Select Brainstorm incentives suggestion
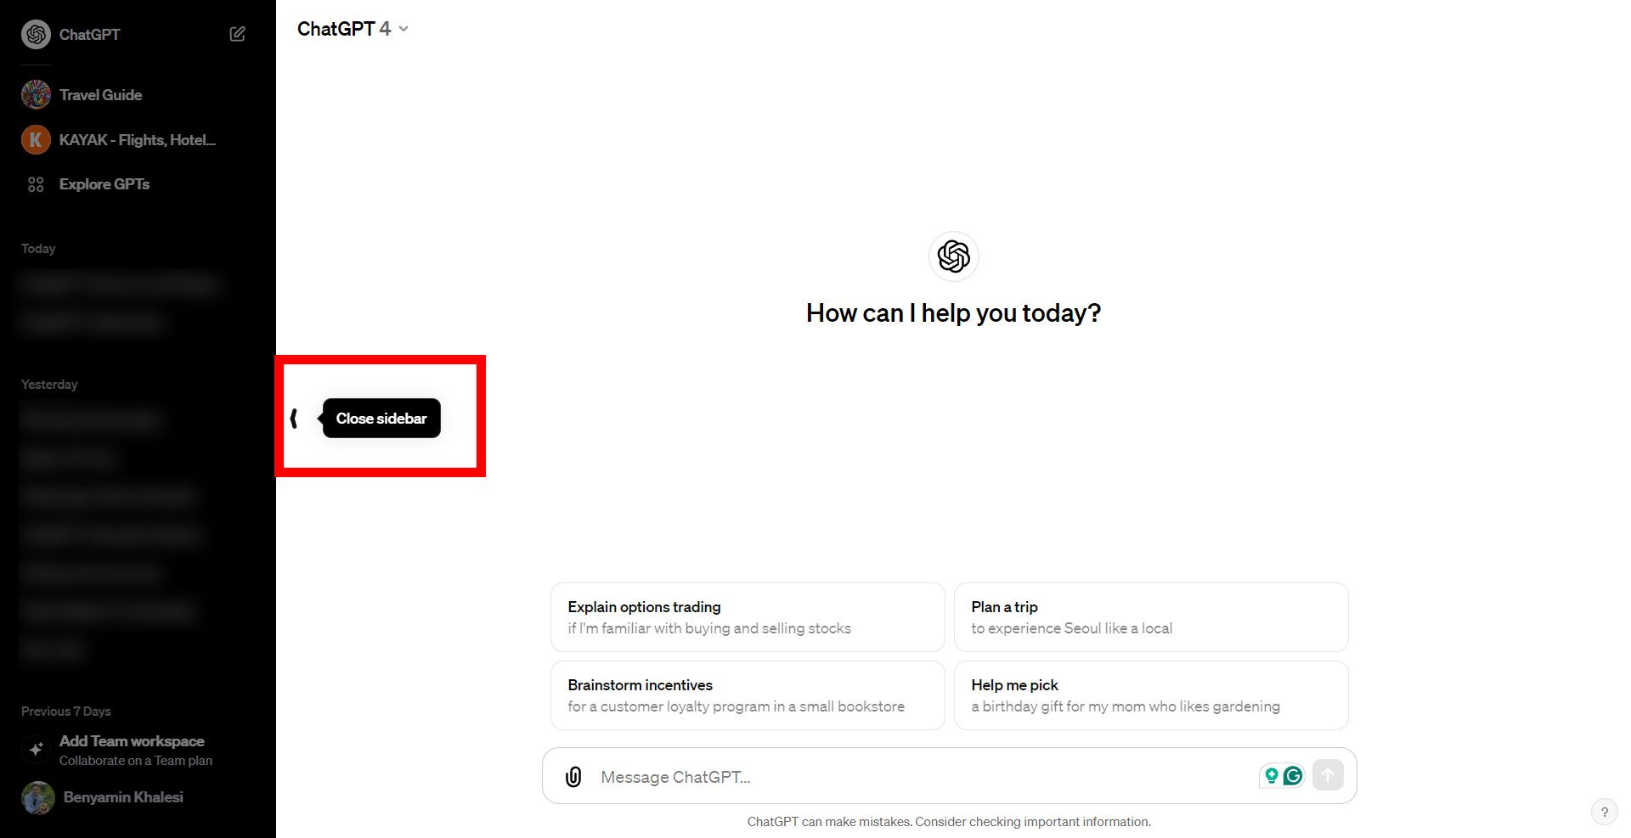The image size is (1631, 838). pos(748,695)
